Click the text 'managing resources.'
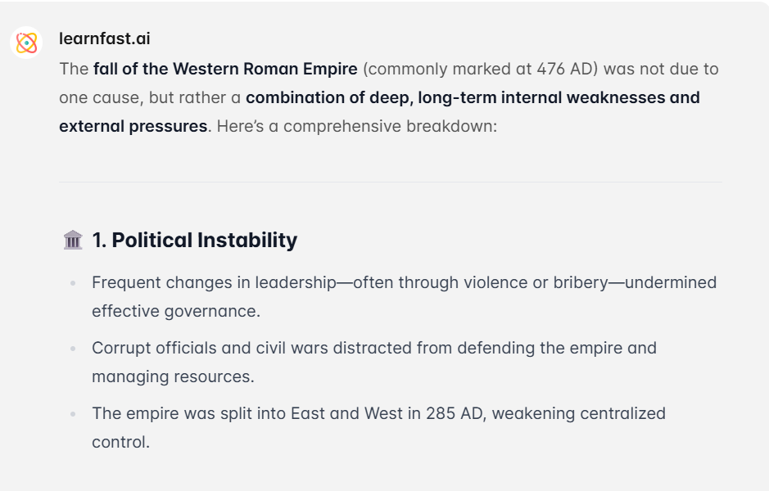Image resolution: width=769 pixels, height=491 pixels. pos(173,376)
